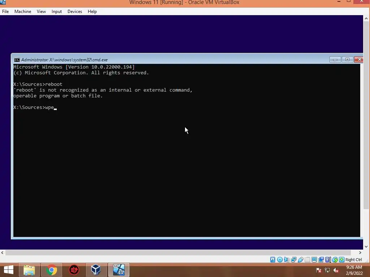Click the VirtualBox window title text

pyautogui.click(x=184, y=3)
